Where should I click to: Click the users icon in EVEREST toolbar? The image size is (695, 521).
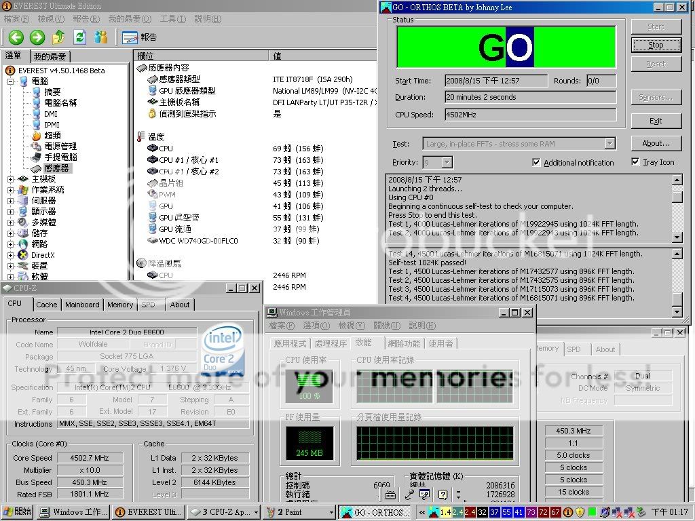tap(100, 37)
